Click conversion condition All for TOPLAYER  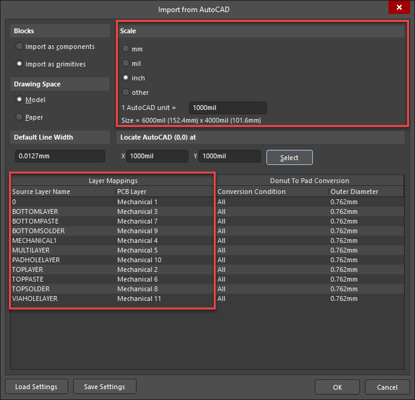pos(272,269)
